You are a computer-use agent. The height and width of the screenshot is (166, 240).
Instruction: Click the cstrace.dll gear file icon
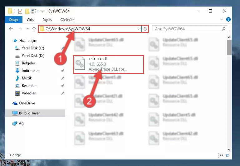coord(80,63)
